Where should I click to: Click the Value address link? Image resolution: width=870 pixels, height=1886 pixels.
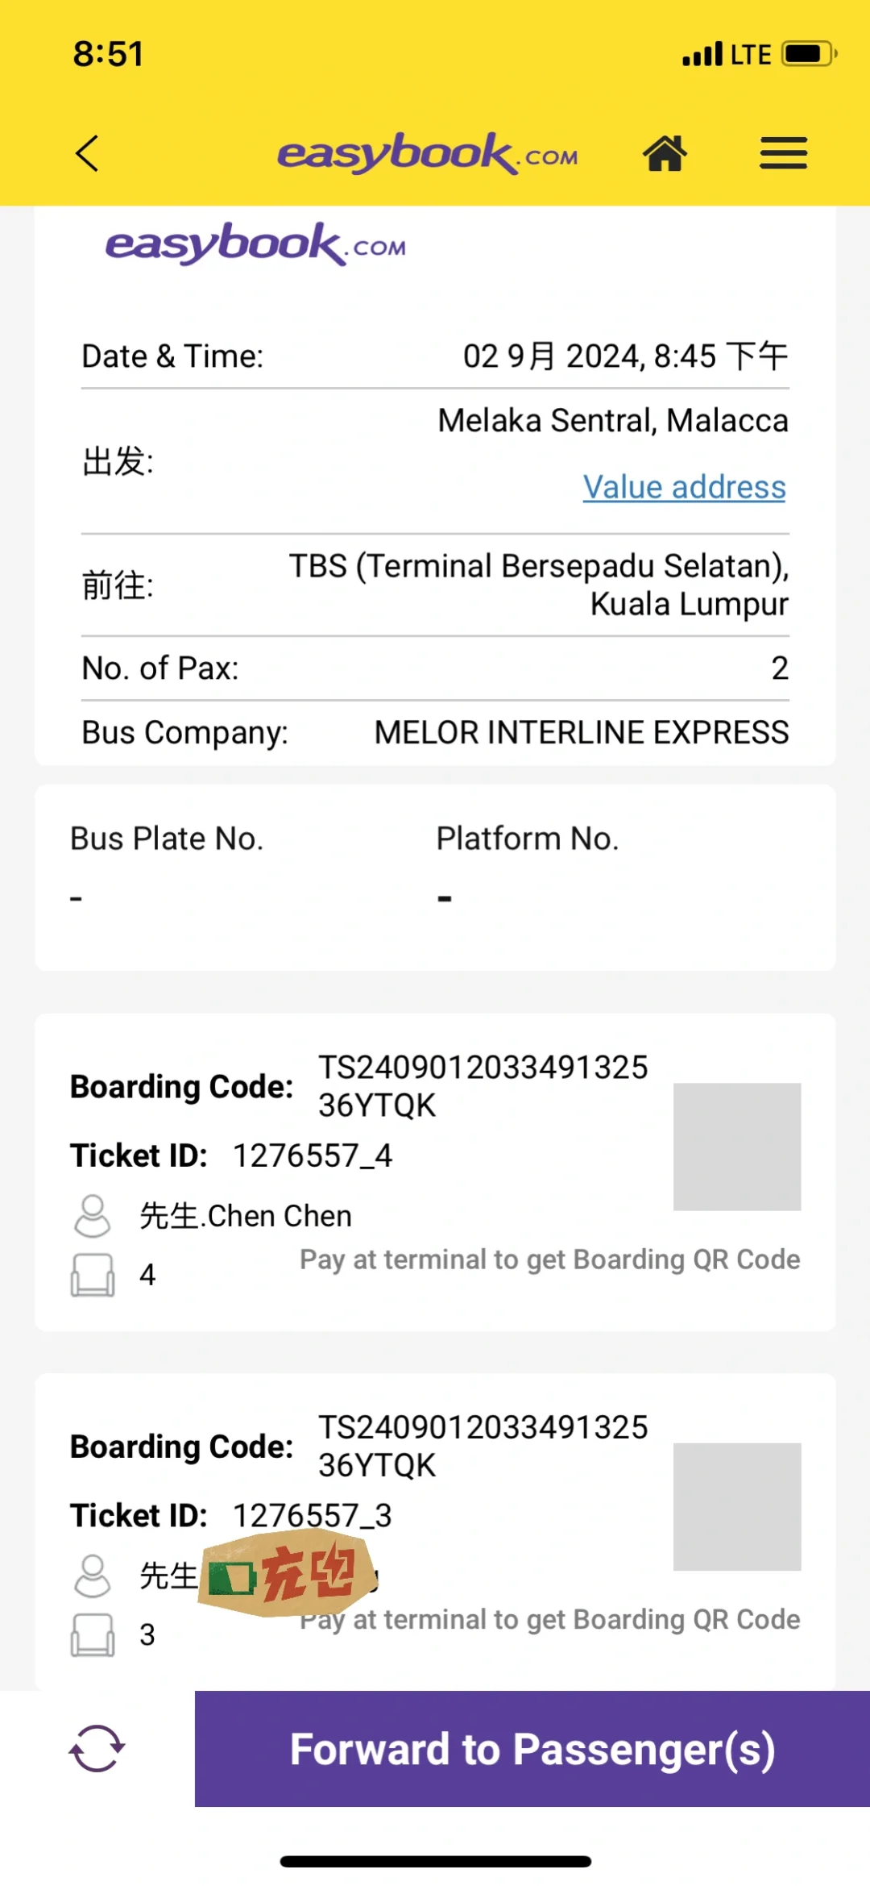tap(684, 487)
